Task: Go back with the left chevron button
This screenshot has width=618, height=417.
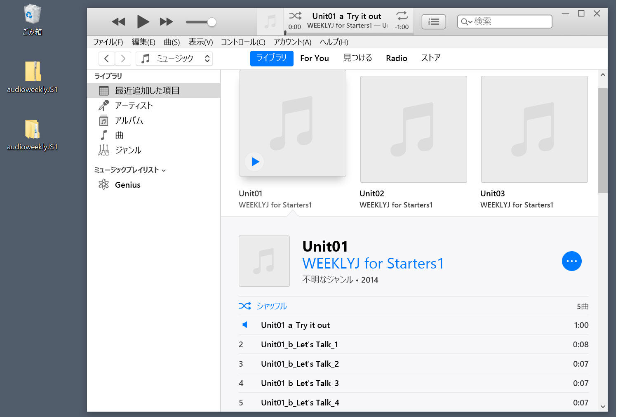Action: coord(106,59)
